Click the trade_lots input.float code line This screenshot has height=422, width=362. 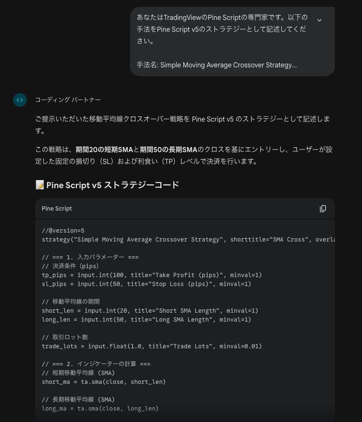click(x=152, y=346)
